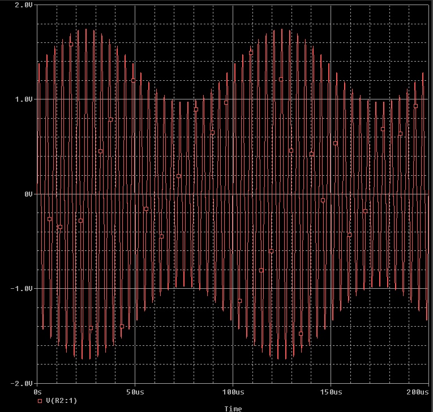Click the square marker near 1.5V before 110us

point(251,53)
